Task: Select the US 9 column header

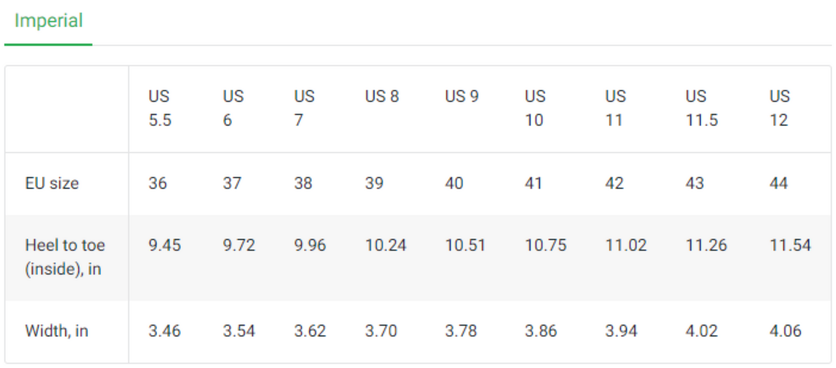Action: click(x=461, y=96)
